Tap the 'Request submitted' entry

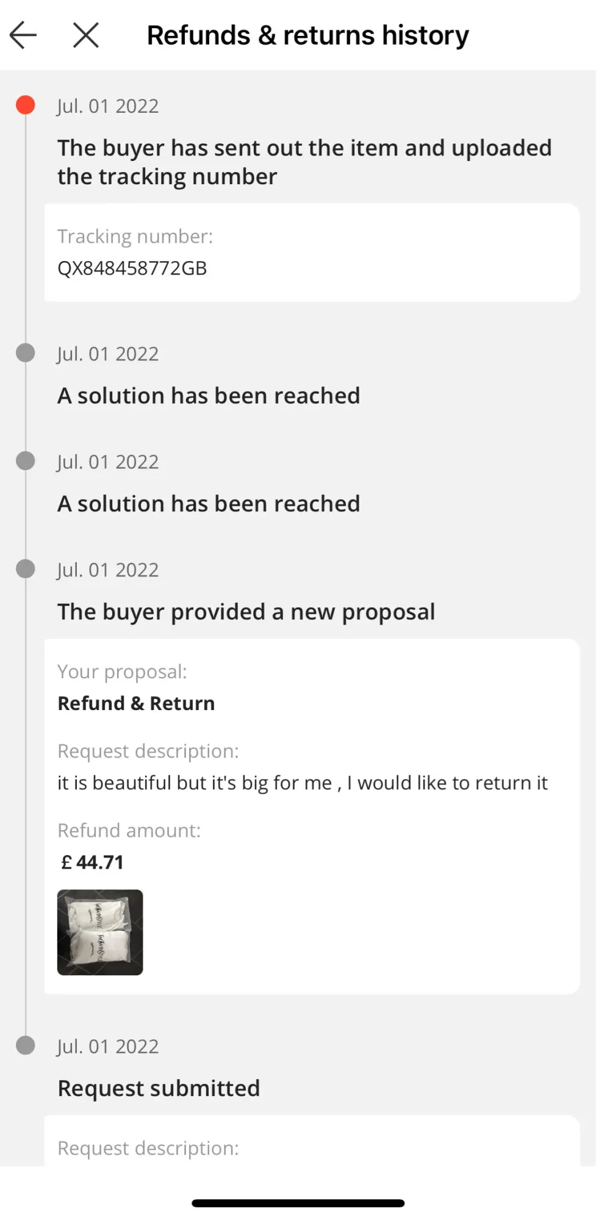pos(159,1088)
